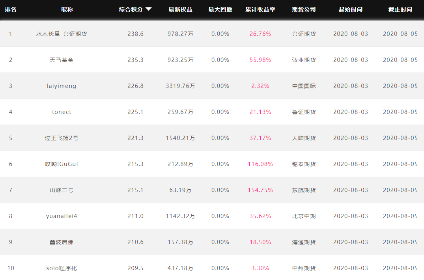The image size is (424, 280).
Task: Click equity value 978.27万
Action: pyautogui.click(x=180, y=34)
